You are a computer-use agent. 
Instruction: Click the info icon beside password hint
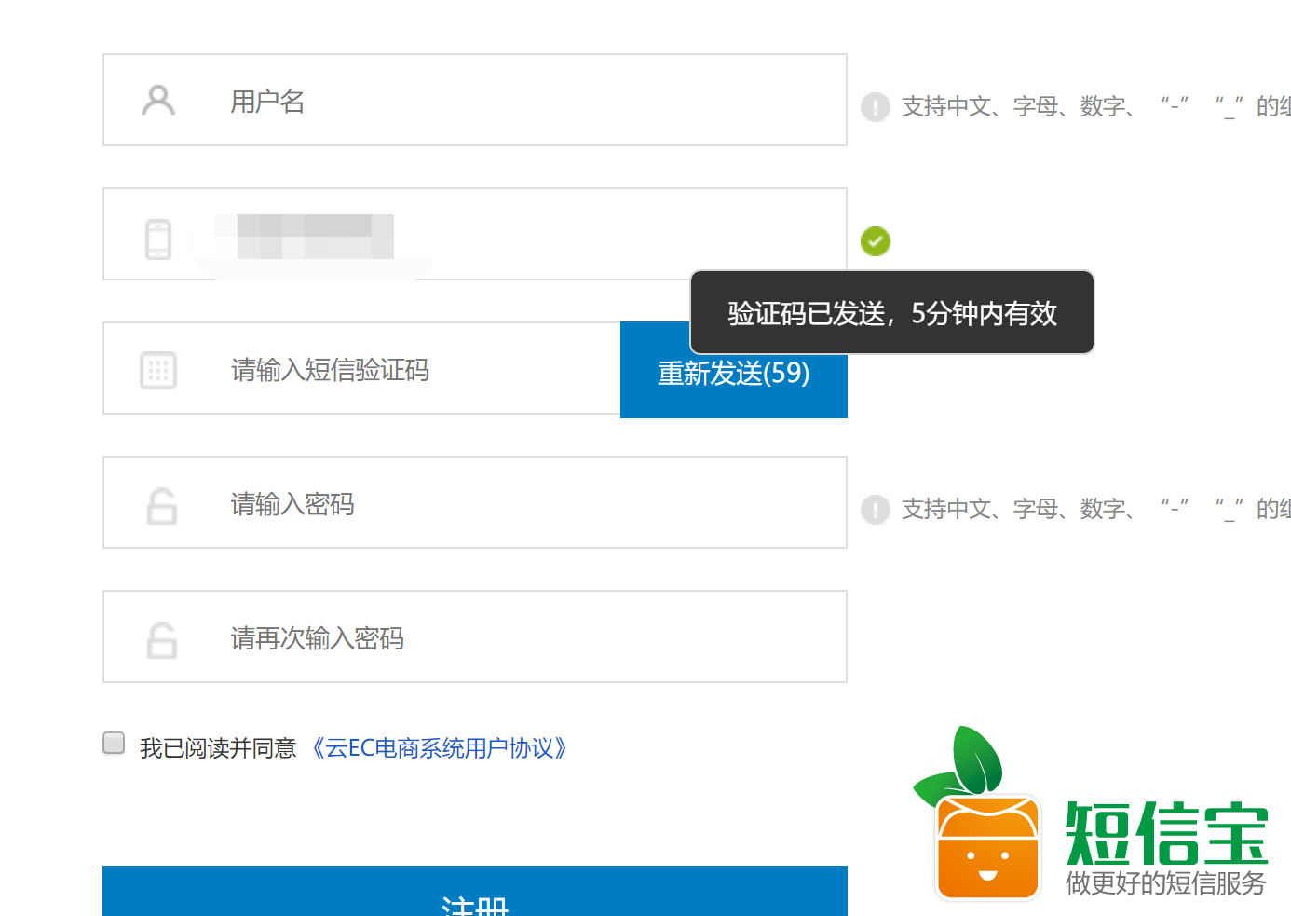coord(875,510)
